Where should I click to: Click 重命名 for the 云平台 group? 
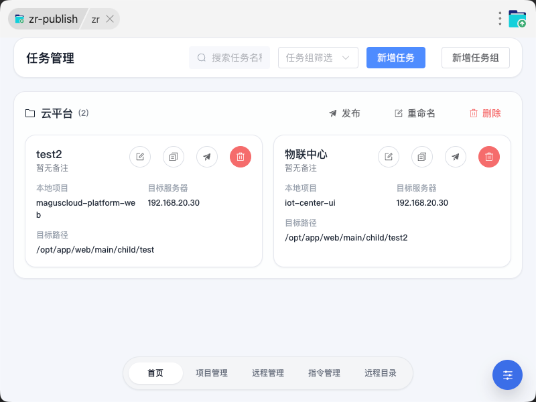(x=415, y=113)
